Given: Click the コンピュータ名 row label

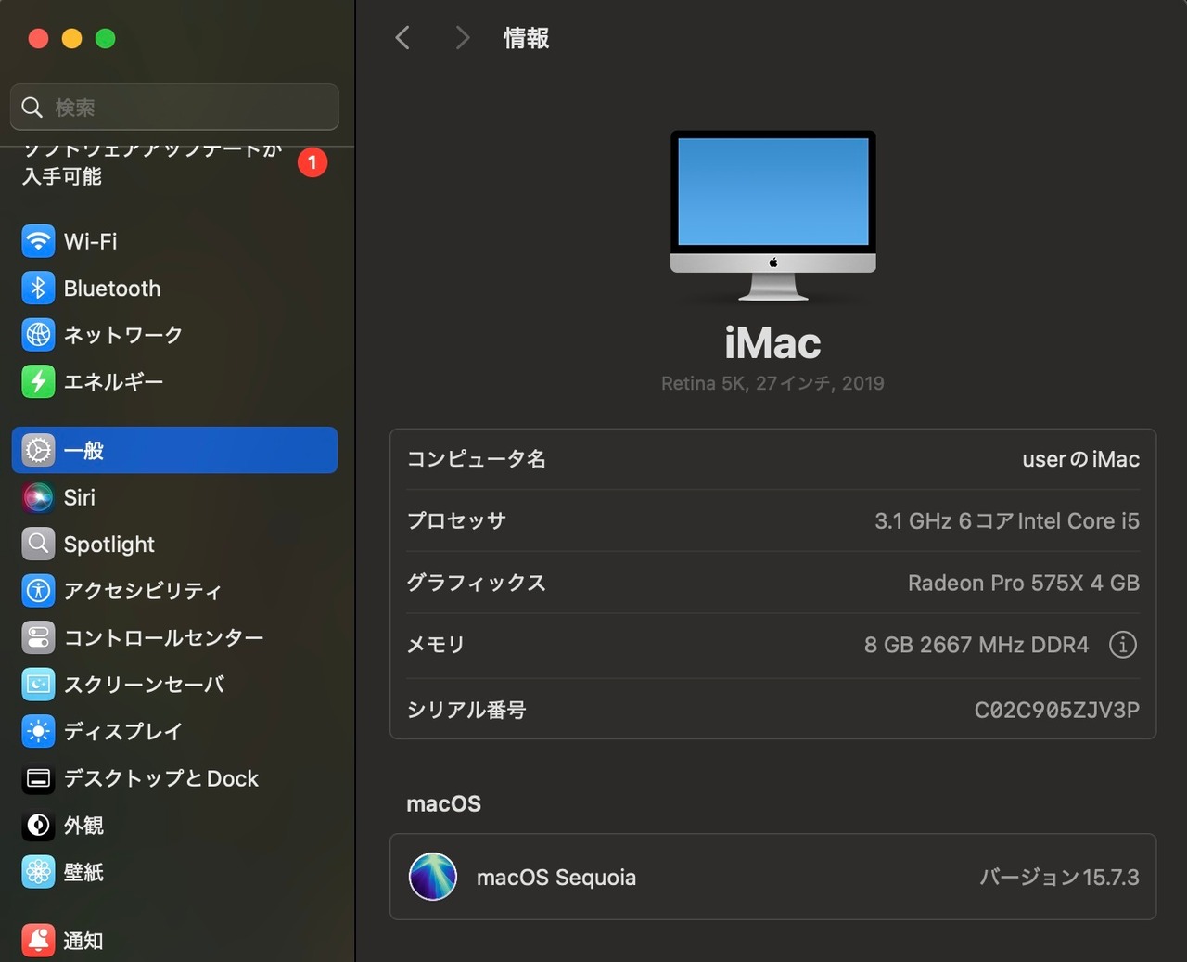Looking at the screenshot, I should click(477, 459).
